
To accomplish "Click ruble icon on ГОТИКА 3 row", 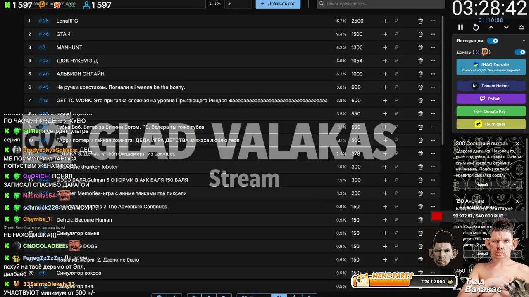I will pos(396,153).
